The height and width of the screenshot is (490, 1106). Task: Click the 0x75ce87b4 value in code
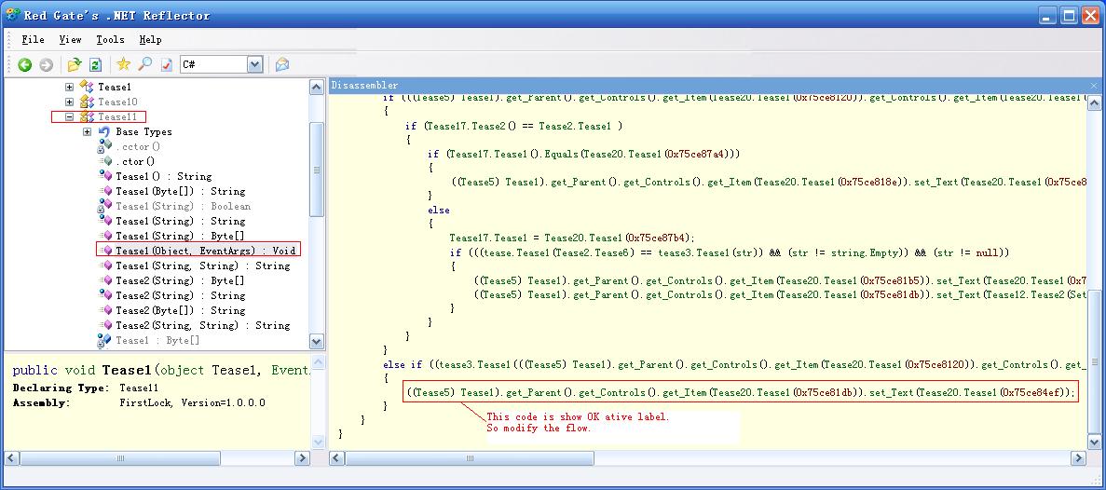(654, 238)
